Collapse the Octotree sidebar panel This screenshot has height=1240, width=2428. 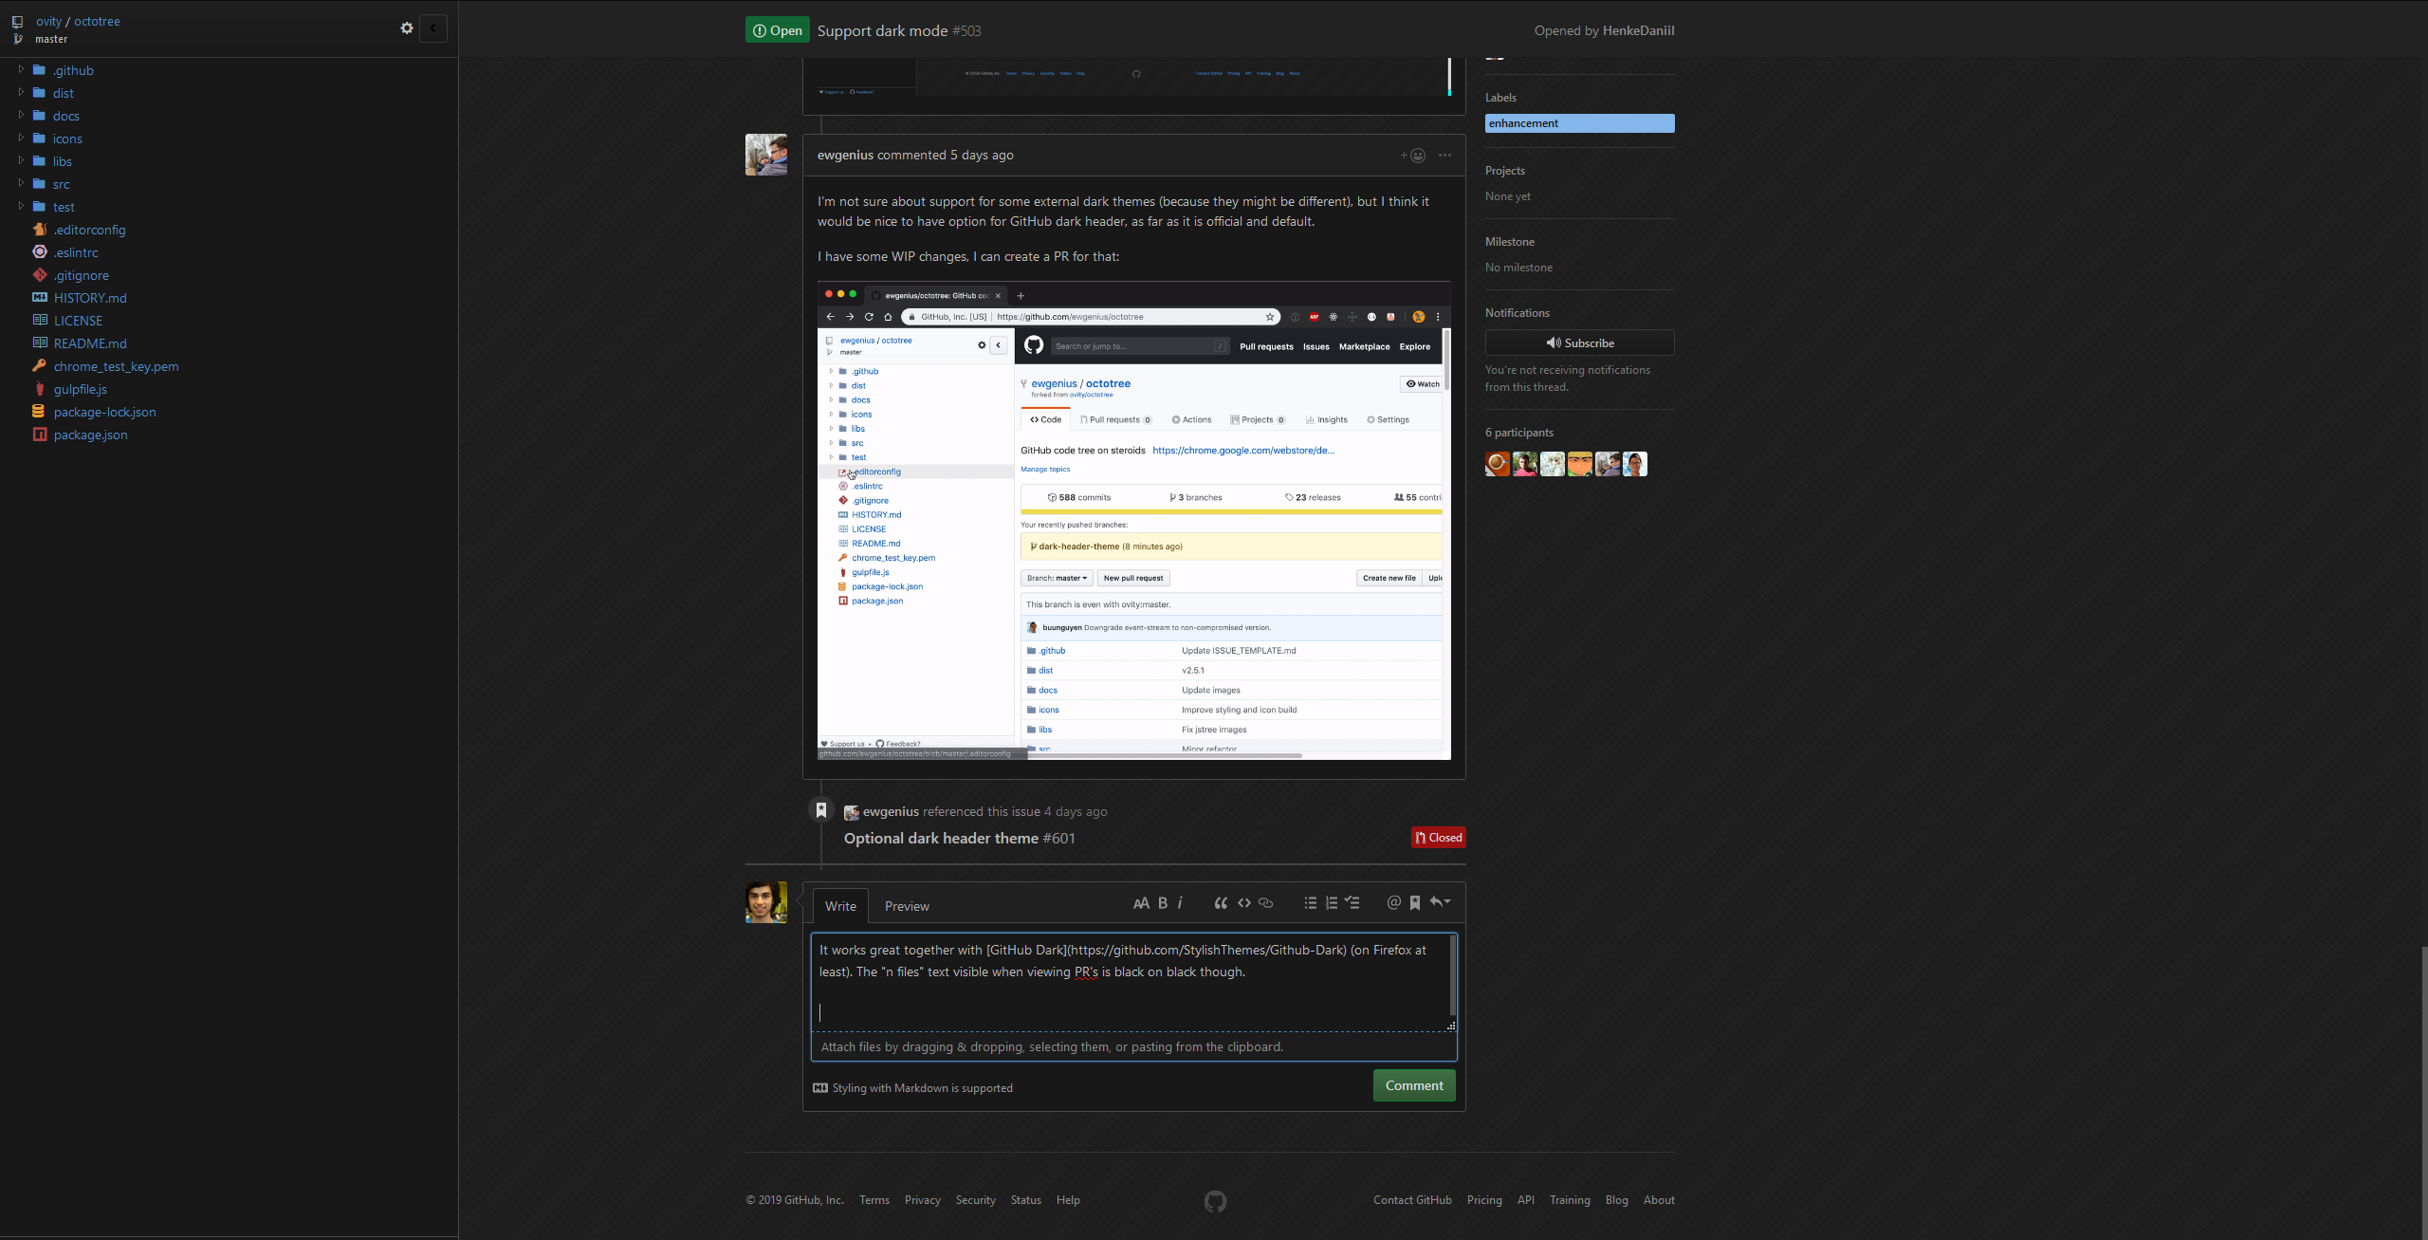point(433,28)
